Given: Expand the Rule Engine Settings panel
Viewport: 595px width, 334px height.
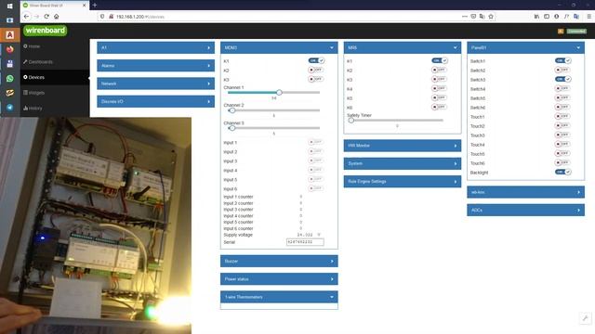Looking at the screenshot, I should click(403, 182).
